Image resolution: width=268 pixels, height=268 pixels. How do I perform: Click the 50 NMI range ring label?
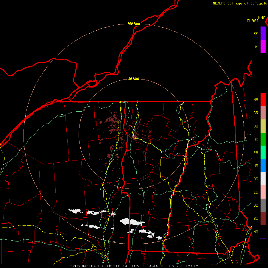click(134, 79)
